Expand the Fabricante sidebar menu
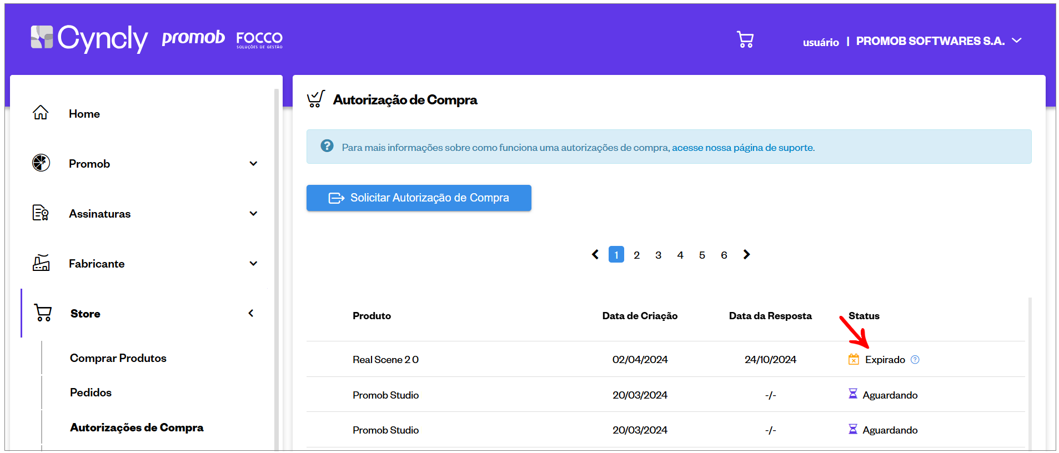This screenshot has height=453, width=1059. (x=253, y=263)
